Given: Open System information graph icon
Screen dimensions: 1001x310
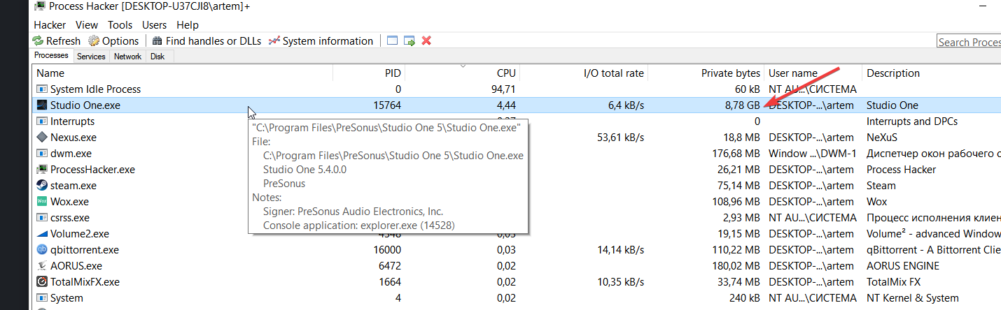Looking at the screenshot, I should pyautogui.click(x=274, y=41).
